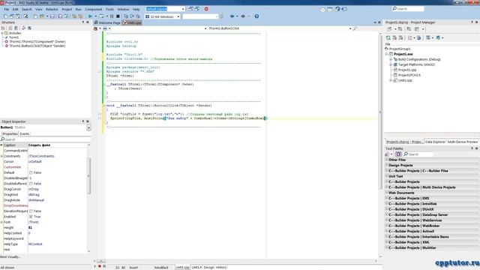Click the Save toolbar icon
The height and width of the screenshot is (270, 480).
click(x=52, y=16)
